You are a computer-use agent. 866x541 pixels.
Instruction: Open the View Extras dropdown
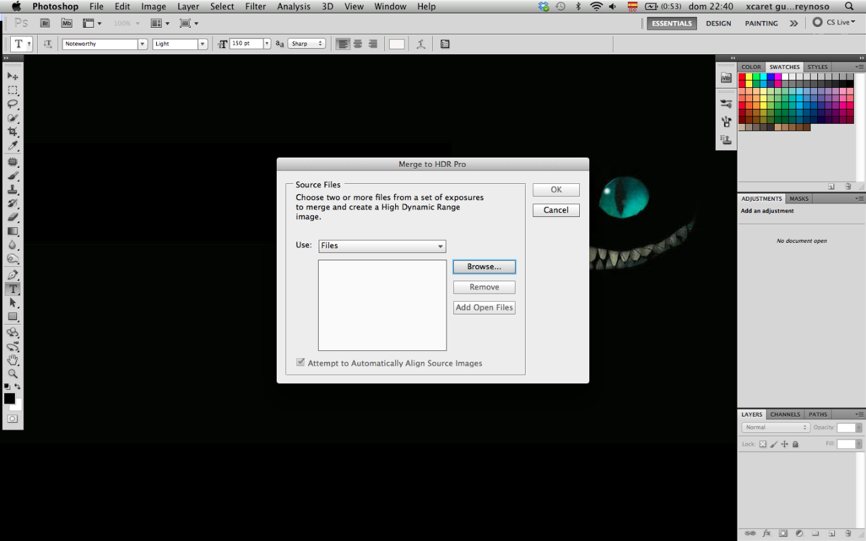coord(92,23)
